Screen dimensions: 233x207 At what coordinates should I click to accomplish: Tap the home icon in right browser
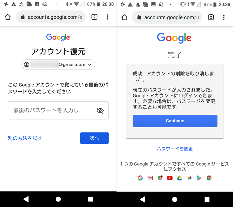point(124,17)
